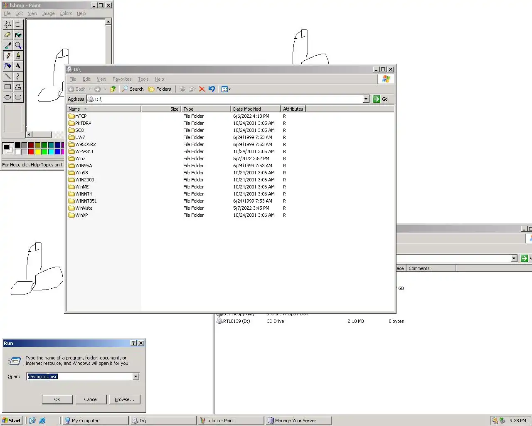Click the red Delete icon in Explorer toolbar
Screen dimensions: 532x426
point(202,89)
